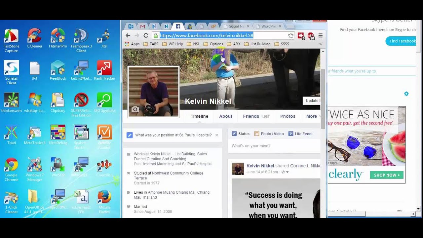Select the Timeline profile tab
The width and height of the screenshot is (423, 238).
[199, 116]
